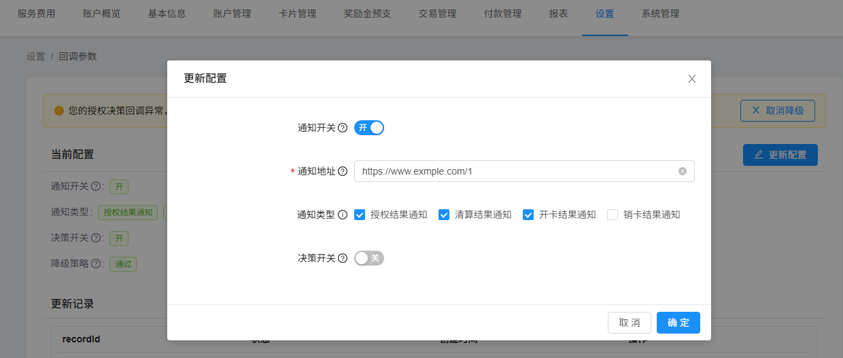Viewport: 843px width, 358px height.
Task: Enable the 决策开关 switch
Action: (x=369, y=258)
